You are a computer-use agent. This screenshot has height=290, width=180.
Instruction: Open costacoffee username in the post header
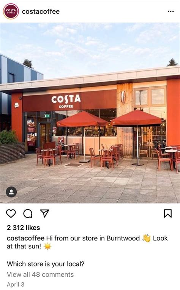(41, 11)
